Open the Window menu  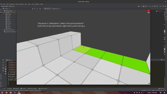[x=37, y=4]
